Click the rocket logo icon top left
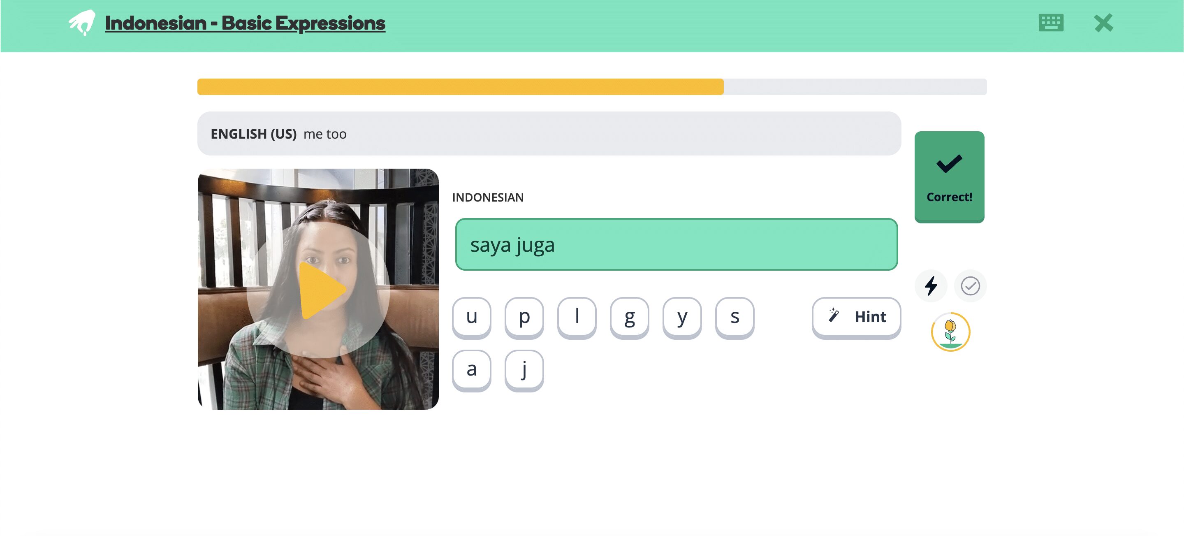The image size is (1184, 536). pyautogui.click(x=81, y=23)
